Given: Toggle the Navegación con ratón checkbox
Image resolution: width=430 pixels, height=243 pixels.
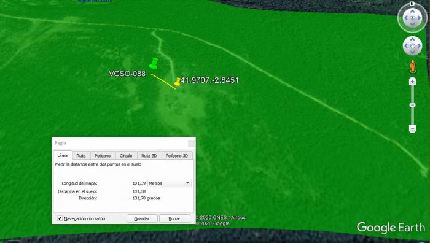Looking at the screenshot, I should tap(60, 218).
